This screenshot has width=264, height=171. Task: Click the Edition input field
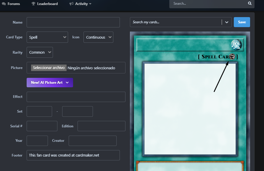click(101, 126)
